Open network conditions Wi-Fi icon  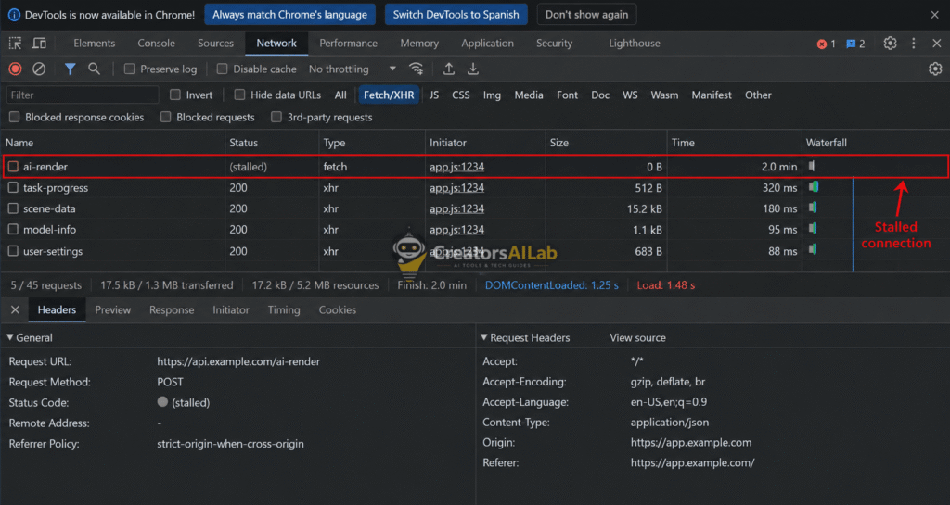[417, 69]
